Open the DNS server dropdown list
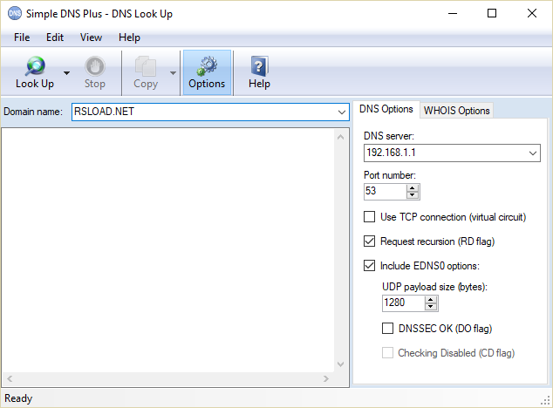The width and height of the screenshot is (553, 408). [533, 153]
